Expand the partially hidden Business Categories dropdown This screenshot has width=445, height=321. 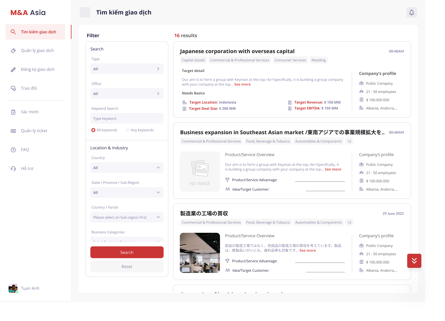[127, 239]
